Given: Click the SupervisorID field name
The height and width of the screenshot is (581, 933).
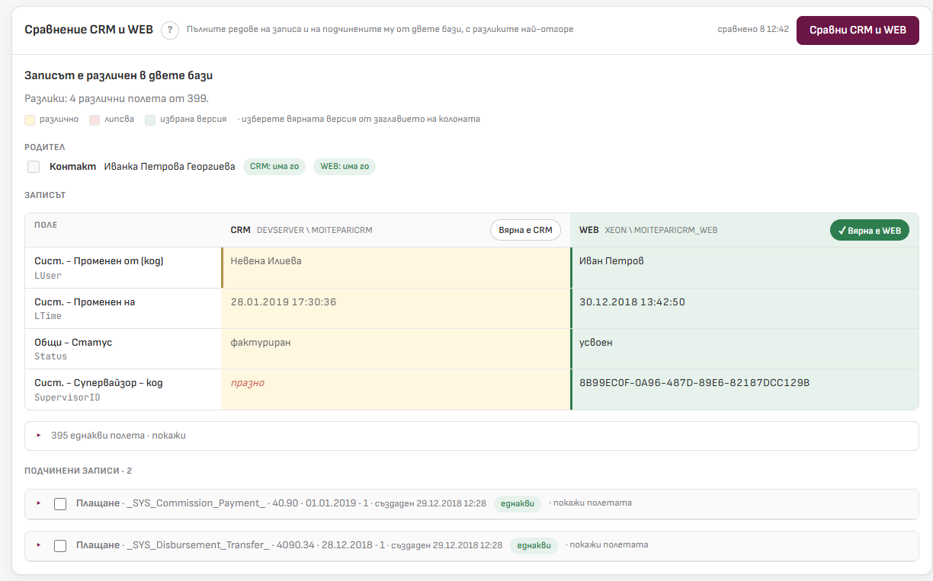Looking at the screenshot, I should (x=67, y=397).
